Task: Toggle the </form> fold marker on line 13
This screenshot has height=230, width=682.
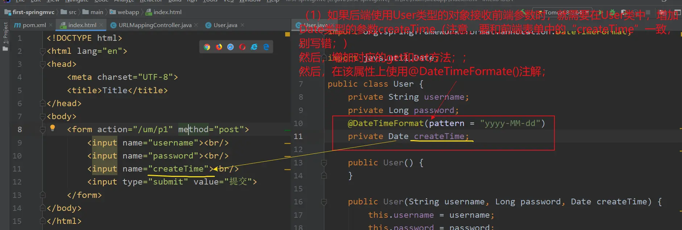Action: (x=42, y=195)
